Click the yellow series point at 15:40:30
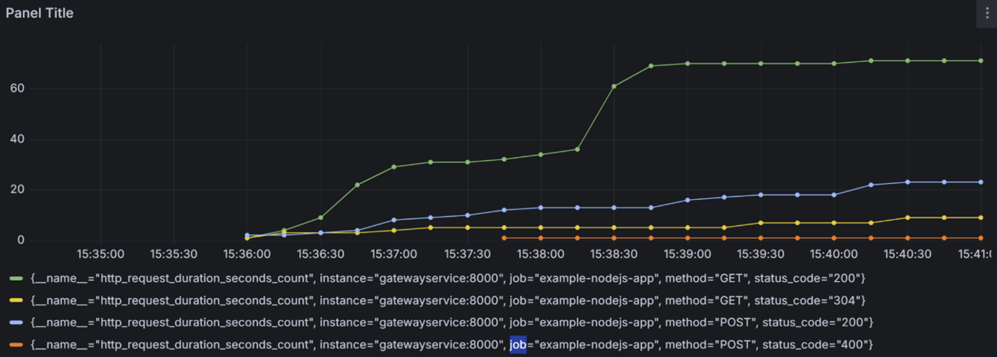Screen dimensions: 997x357 click(907, 218)
